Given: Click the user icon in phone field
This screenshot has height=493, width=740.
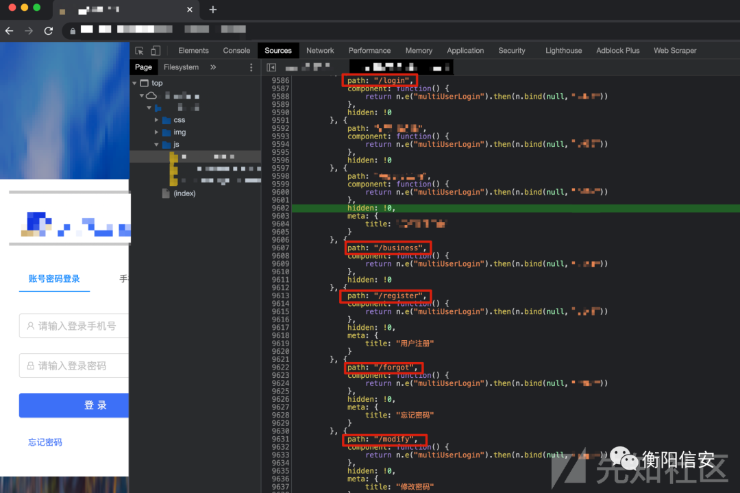Looking at the screenshot, I should [31, 326].
